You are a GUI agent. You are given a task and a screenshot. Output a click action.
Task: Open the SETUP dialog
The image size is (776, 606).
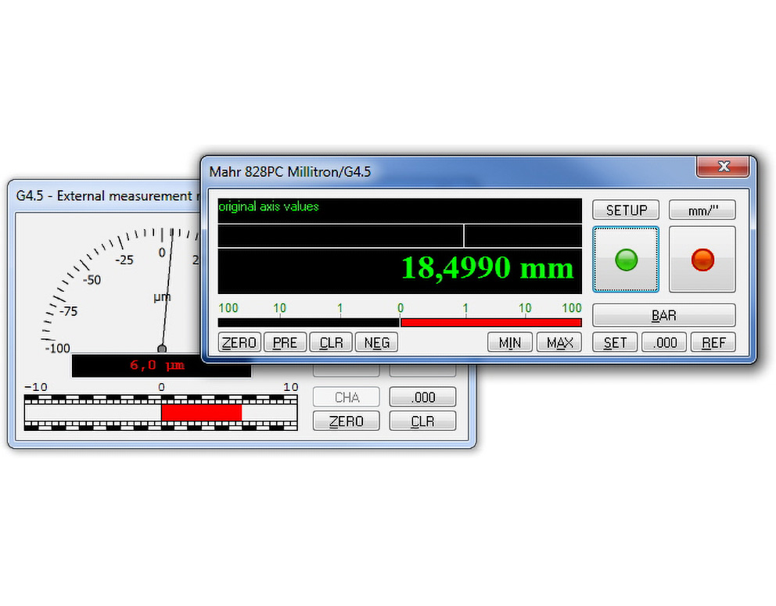pyautogui.click(x=626, y=210)
